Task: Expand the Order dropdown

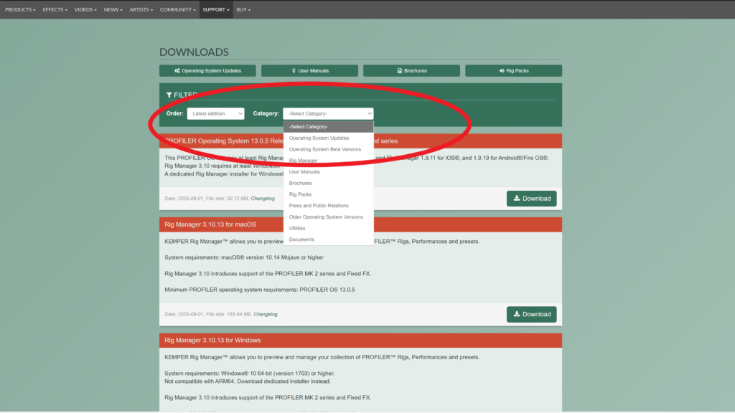Action: pos(215,113)
